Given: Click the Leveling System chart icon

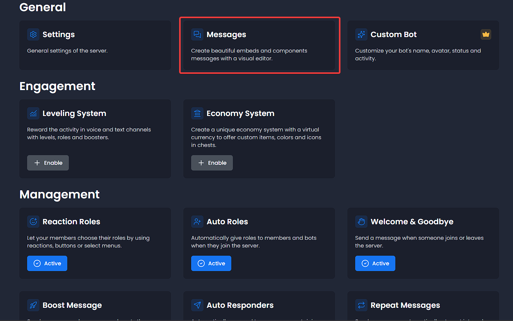Looking at the screenshot, I should [33, 113].
